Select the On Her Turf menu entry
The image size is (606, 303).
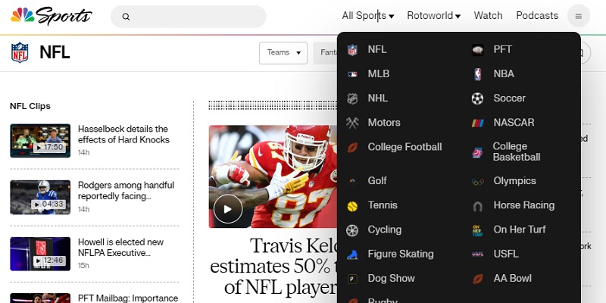point(520,230)
